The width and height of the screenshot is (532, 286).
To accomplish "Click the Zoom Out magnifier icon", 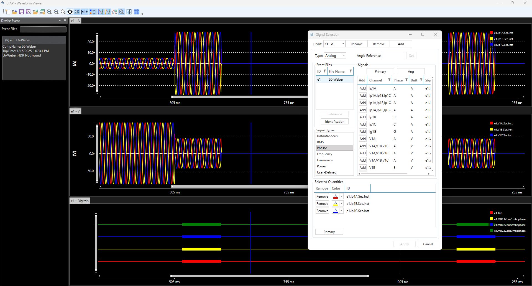I will 56,12.
